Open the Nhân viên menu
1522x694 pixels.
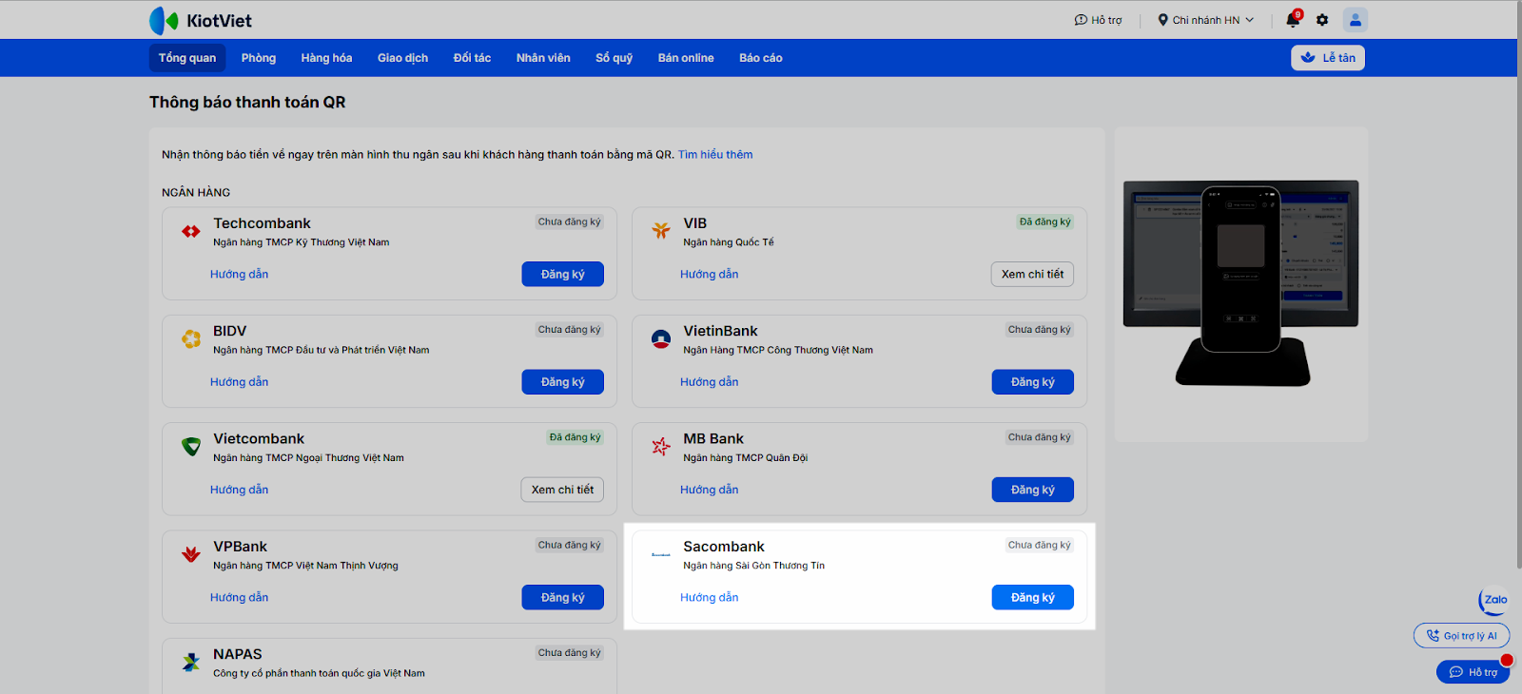click(543, 58)
